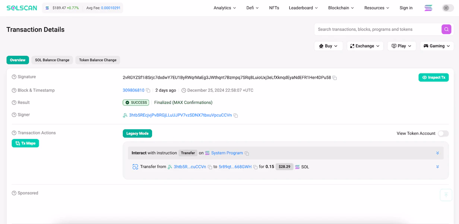Click help icon next to Transaction Actions
Viewport: 459px width, 224px height.
(14, 133)
